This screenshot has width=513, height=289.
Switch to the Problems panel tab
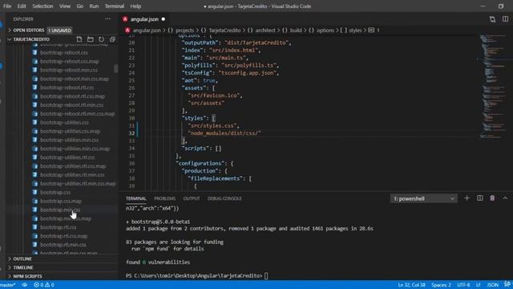pyautogui.click(x=164, y=198)
